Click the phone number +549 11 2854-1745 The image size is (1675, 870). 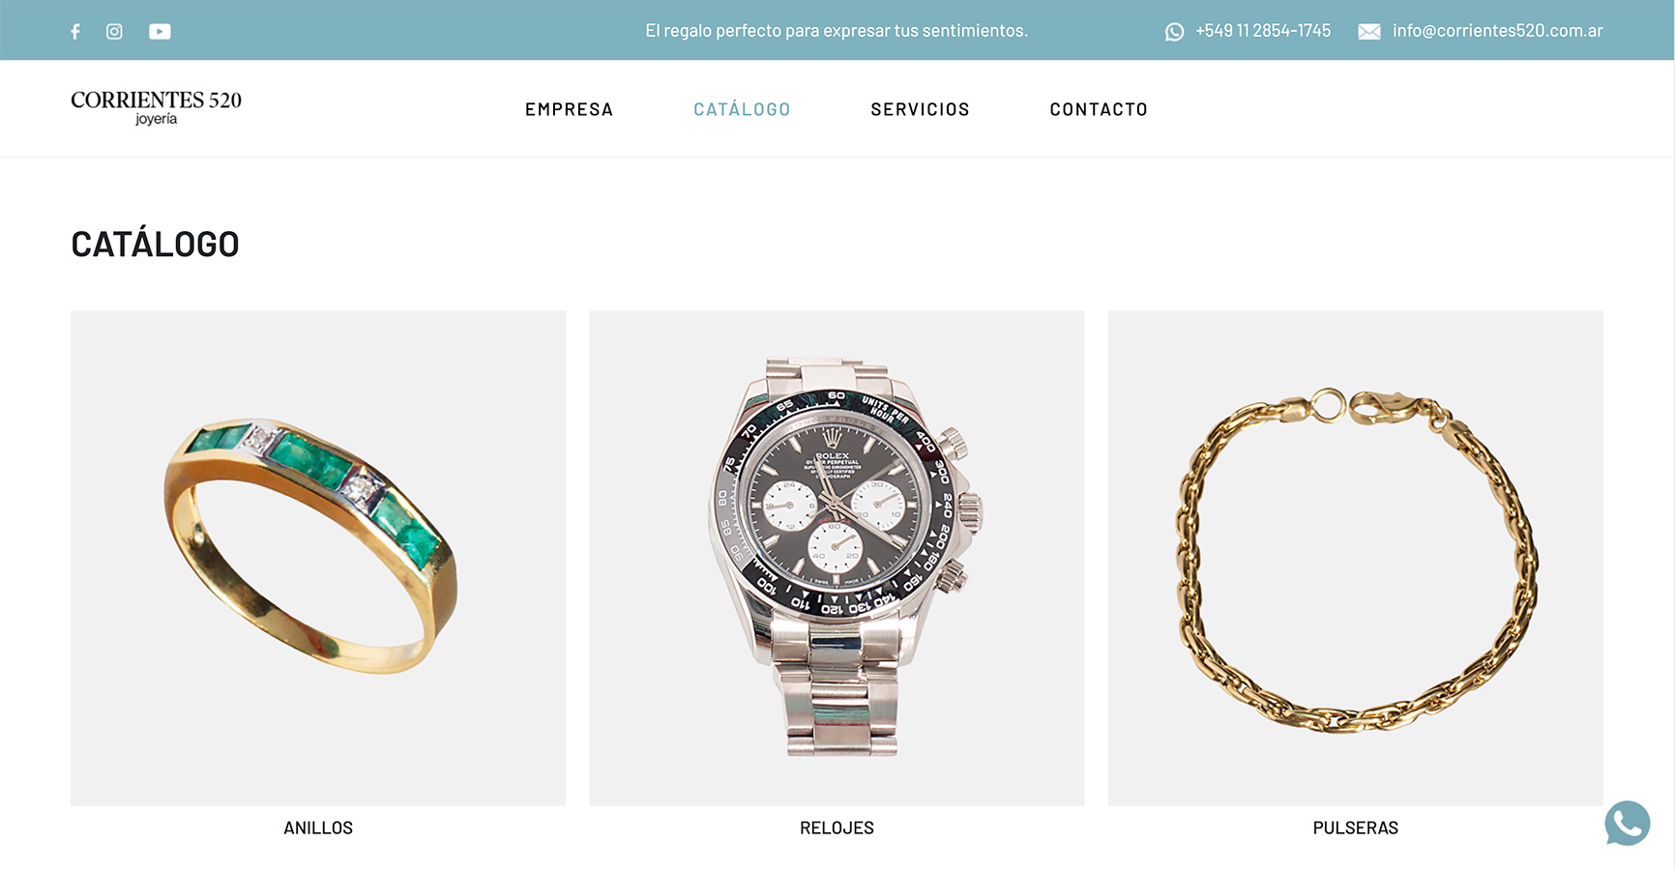[x=1263, y=31]
